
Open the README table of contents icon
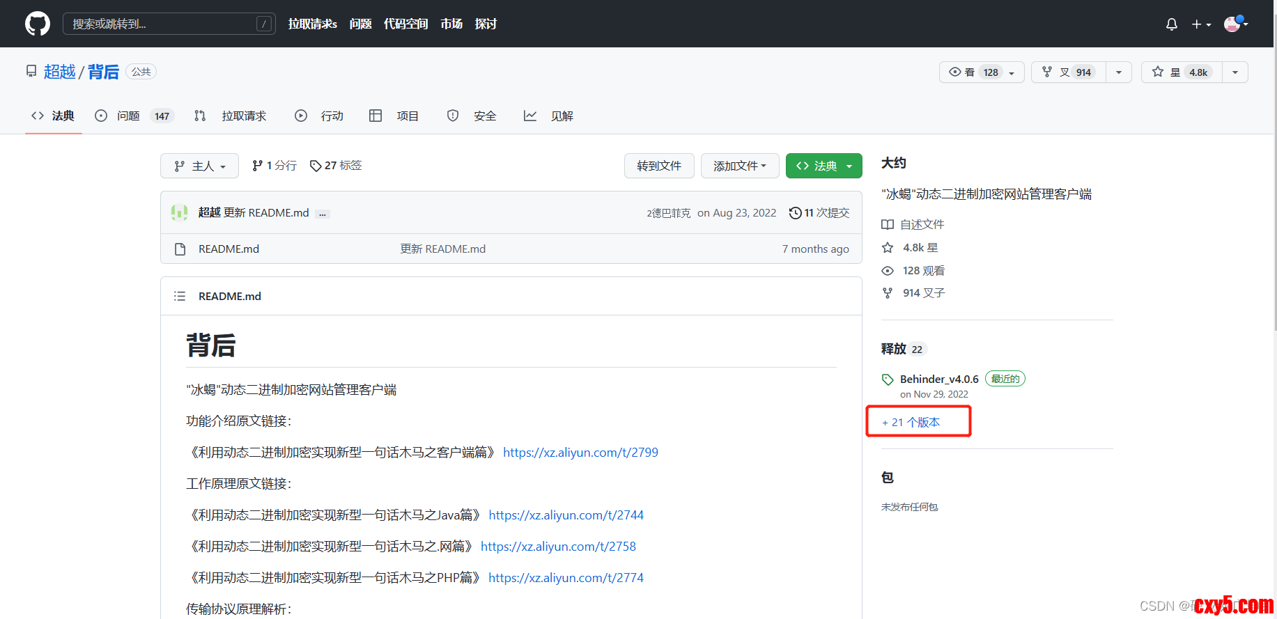coord(180,297)
